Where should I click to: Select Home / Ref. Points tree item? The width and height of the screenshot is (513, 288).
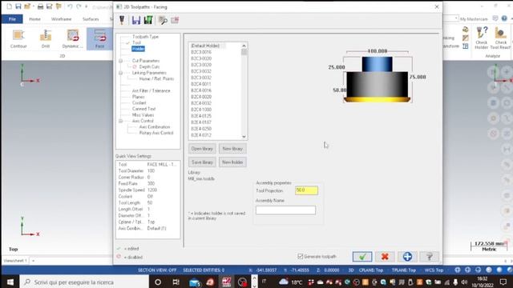(156, 78)
